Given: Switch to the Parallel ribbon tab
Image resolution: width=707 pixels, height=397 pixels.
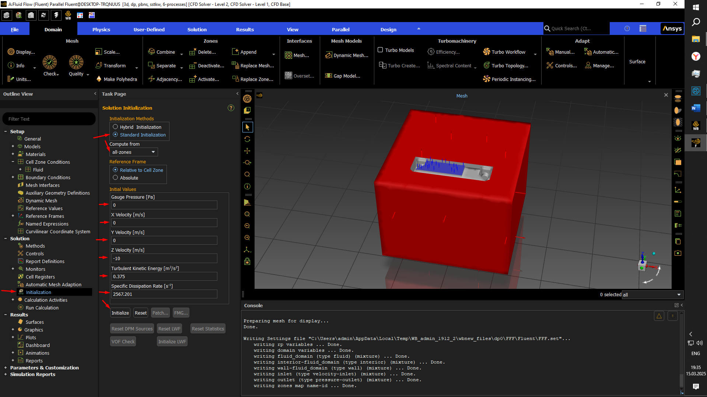Looking at the screenshot, I should [341, 29].
